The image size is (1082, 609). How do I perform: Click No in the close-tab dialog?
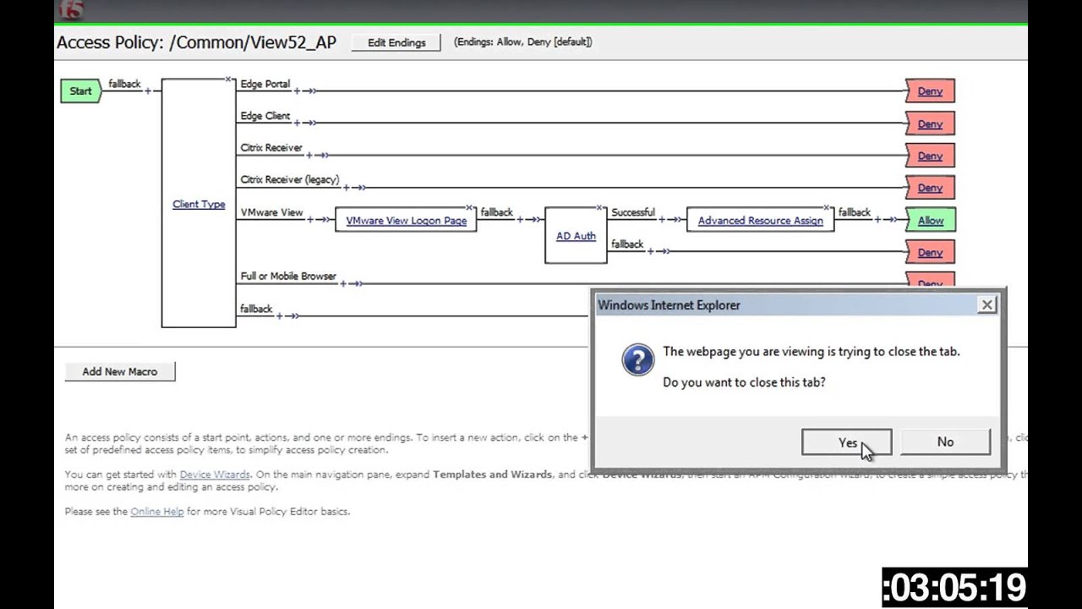[x=945, y=442]
